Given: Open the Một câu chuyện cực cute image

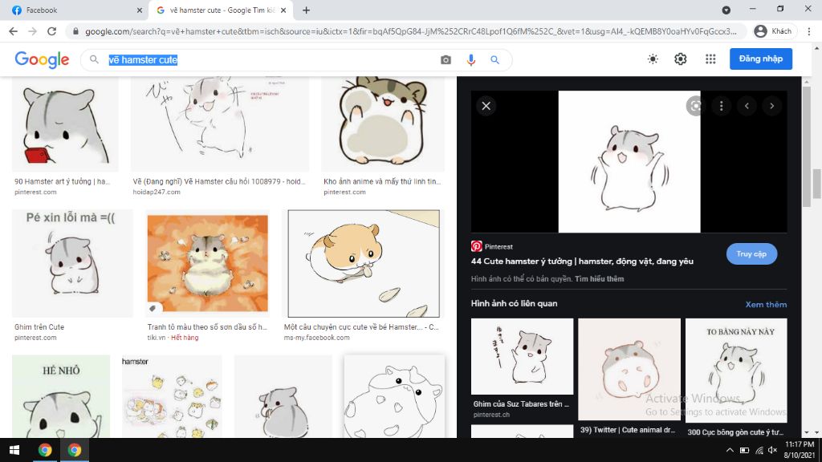Looking at the screenshot, I should click(x=364, y=263).
